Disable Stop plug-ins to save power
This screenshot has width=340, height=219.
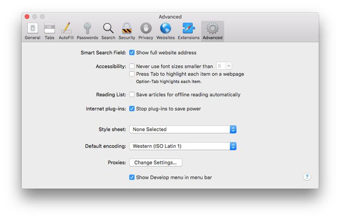(x=132, y=109)
